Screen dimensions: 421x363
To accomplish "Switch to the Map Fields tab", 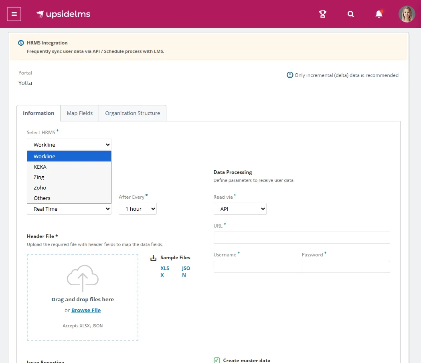I will [x=80, y=113].
